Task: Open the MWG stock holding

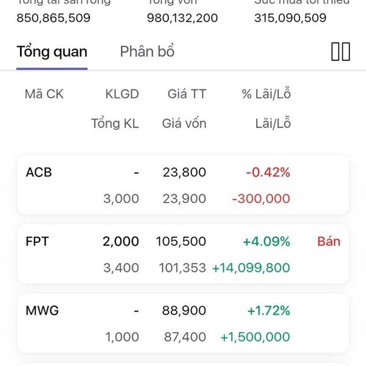Action: click(42, 311)
